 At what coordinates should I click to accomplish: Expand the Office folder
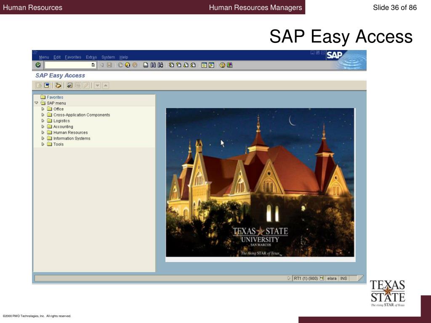43,109
